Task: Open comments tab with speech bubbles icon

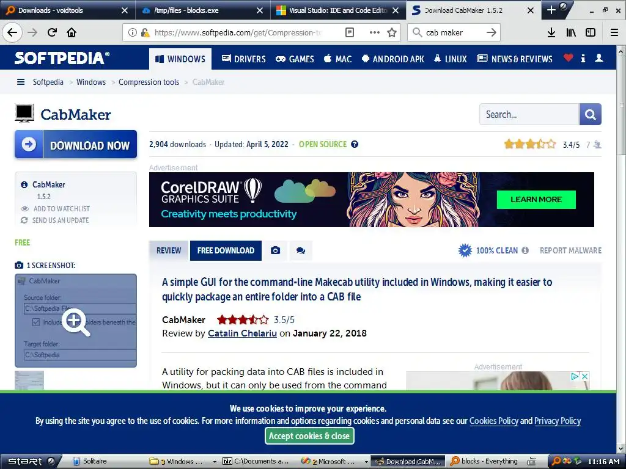Action: coord(301,250)
